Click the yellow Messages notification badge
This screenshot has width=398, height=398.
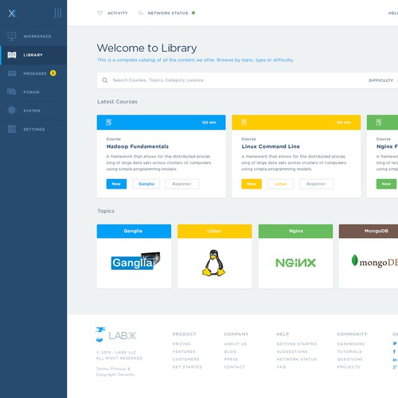coord(53,73)
